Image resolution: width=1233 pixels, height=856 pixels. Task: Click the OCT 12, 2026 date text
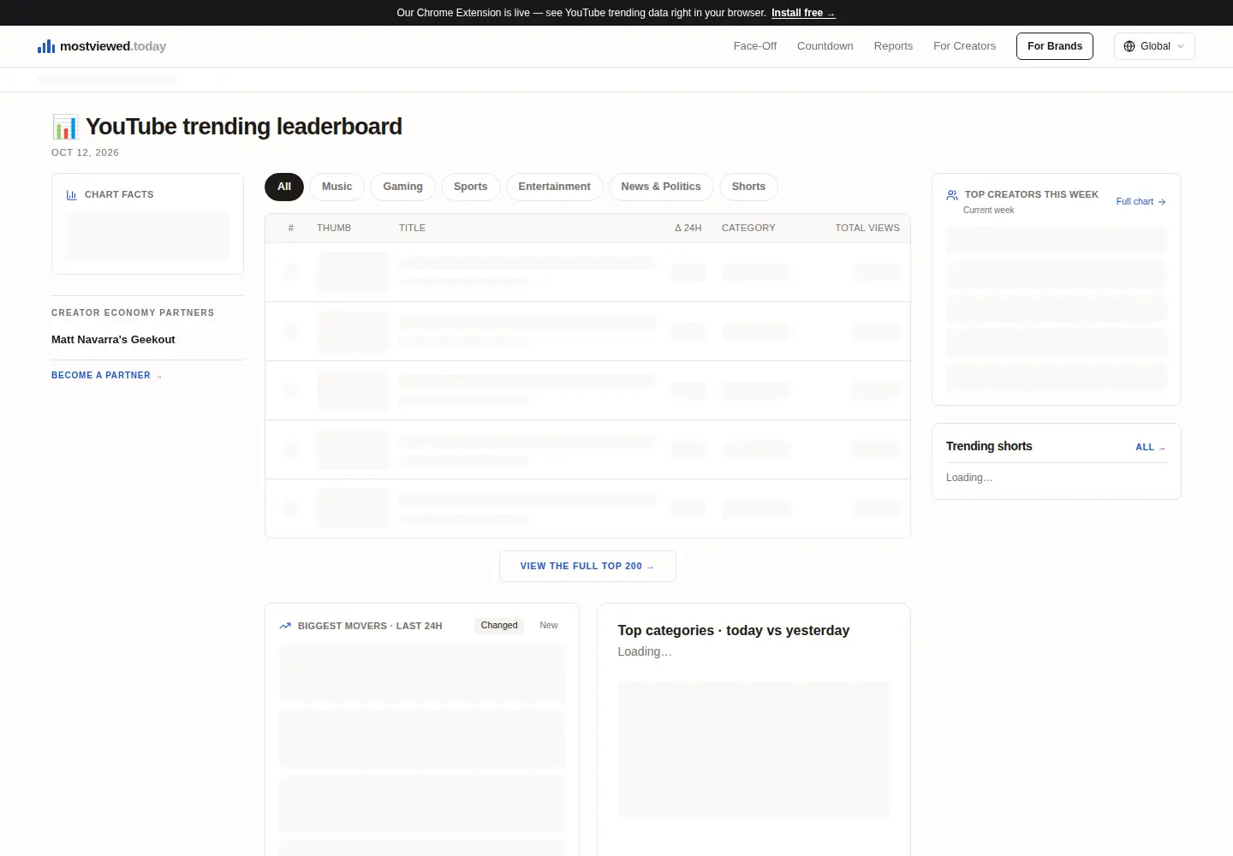point(85,152)
